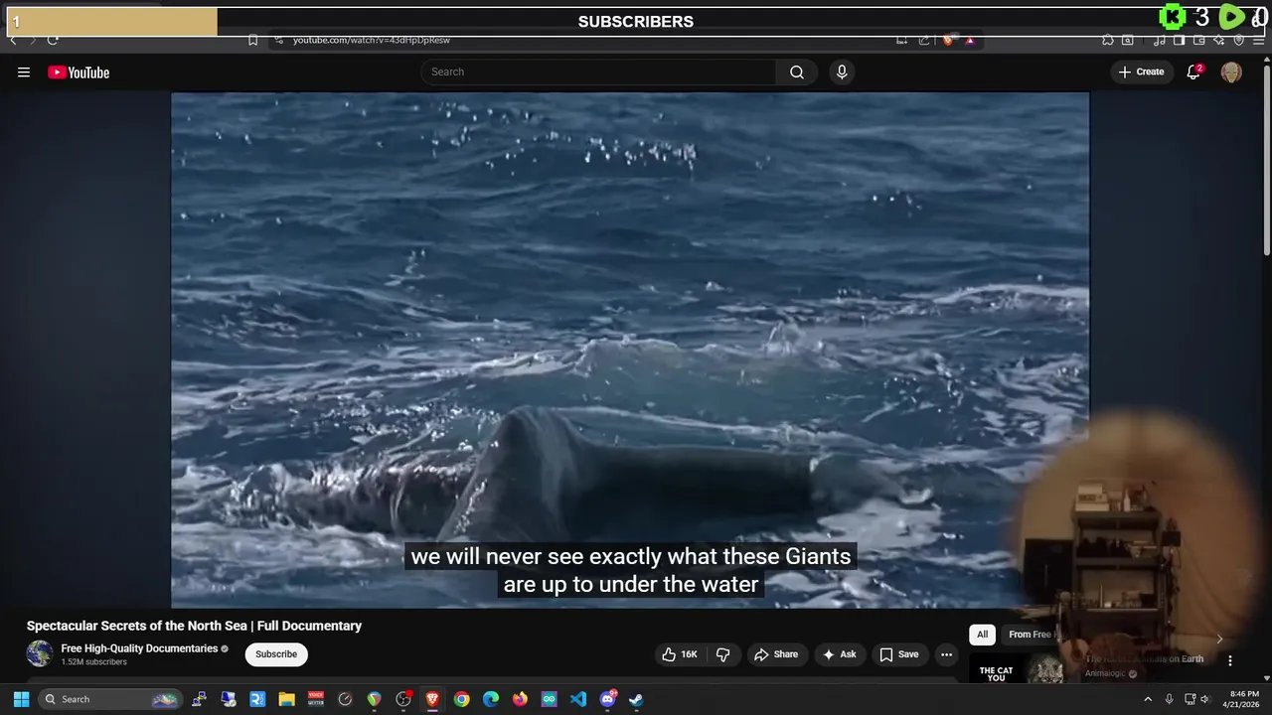
Task: Toggle the browser sidebar panel
Action: click(1179, 41)
